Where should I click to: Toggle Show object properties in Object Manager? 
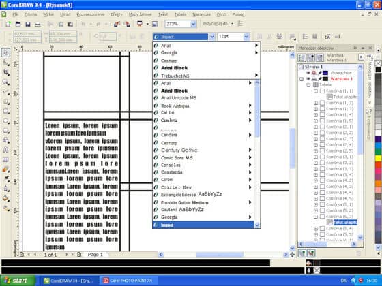click(x=302, y=58)
